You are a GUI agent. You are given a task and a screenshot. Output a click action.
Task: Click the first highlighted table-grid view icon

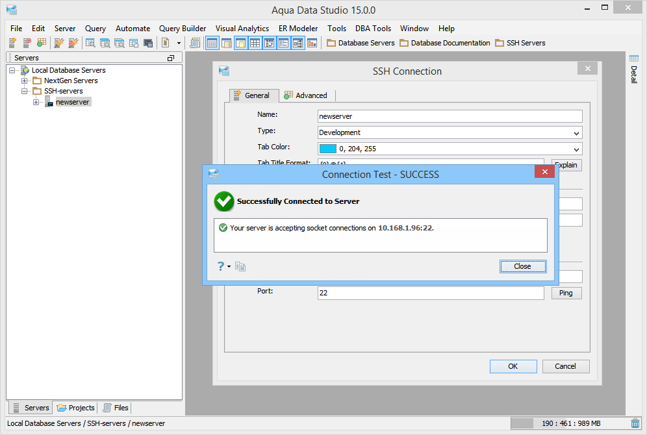(212, 43)
